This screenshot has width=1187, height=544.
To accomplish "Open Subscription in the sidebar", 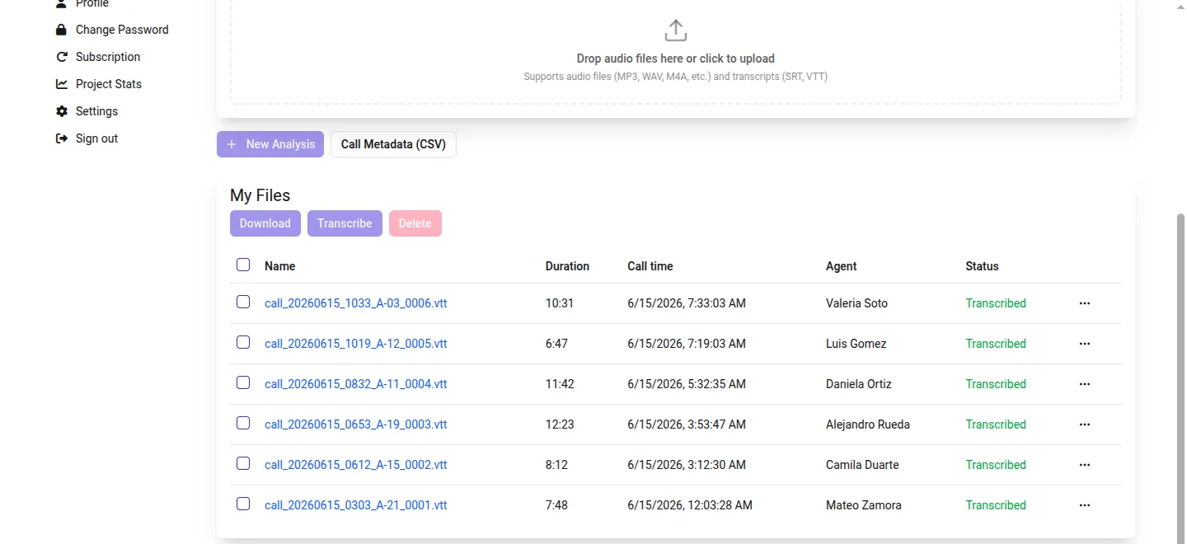I will 108,57.
